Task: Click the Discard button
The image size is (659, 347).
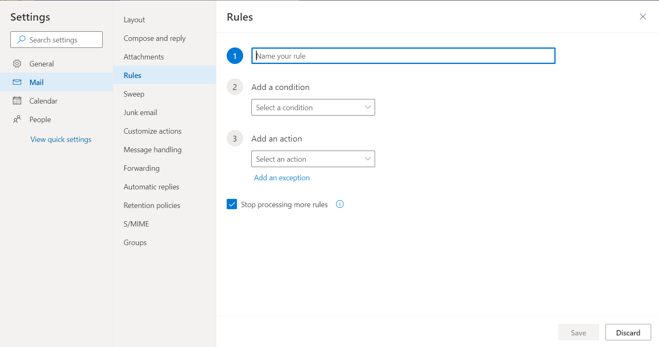Action: 628,333
